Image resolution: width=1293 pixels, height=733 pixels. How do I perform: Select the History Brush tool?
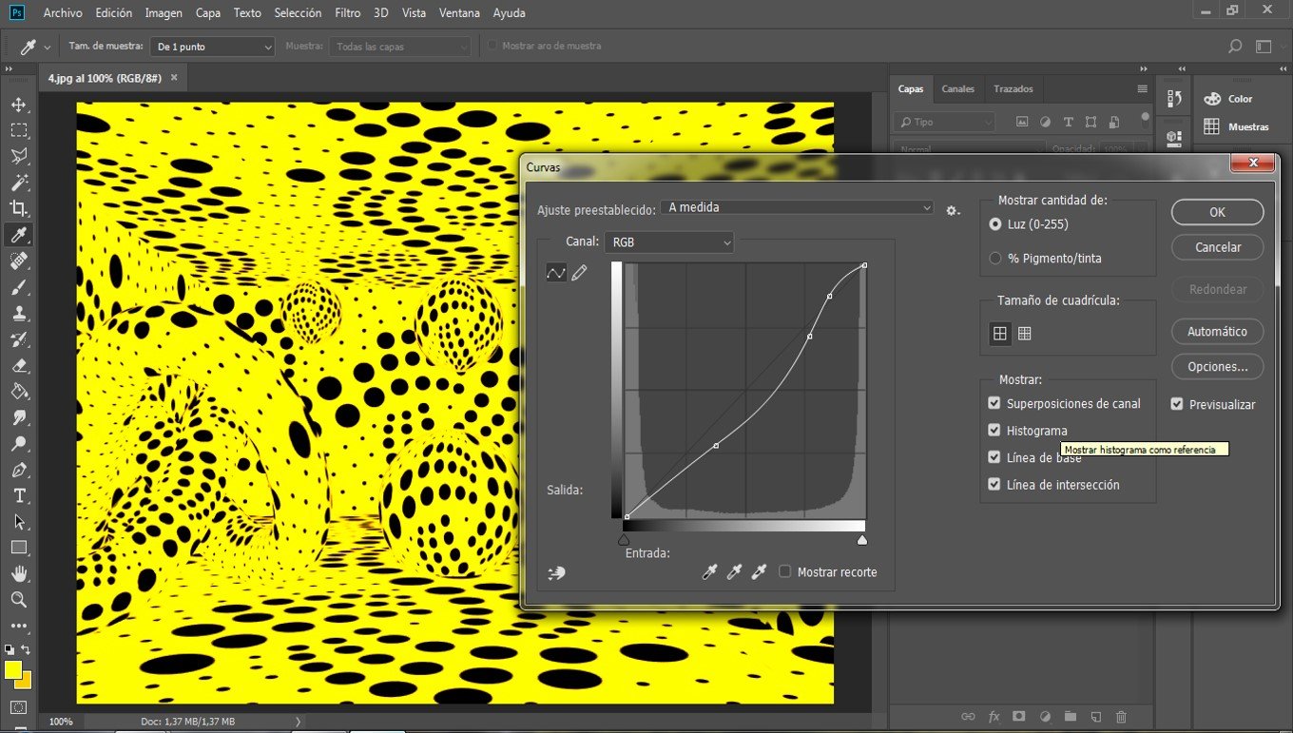click(x=18, y=339)
